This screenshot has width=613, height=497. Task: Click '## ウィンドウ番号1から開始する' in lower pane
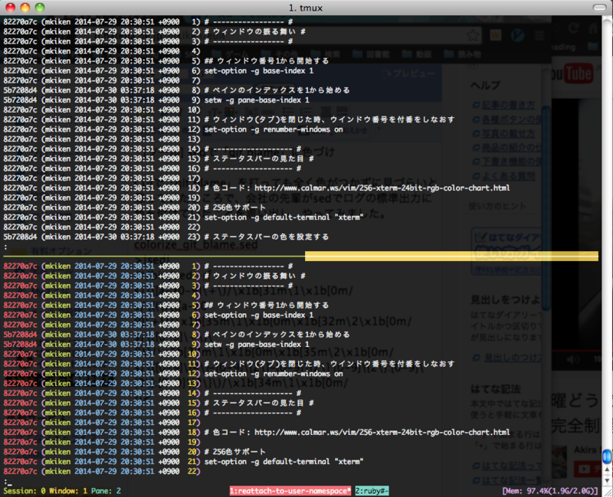click(x=266, y=305)
